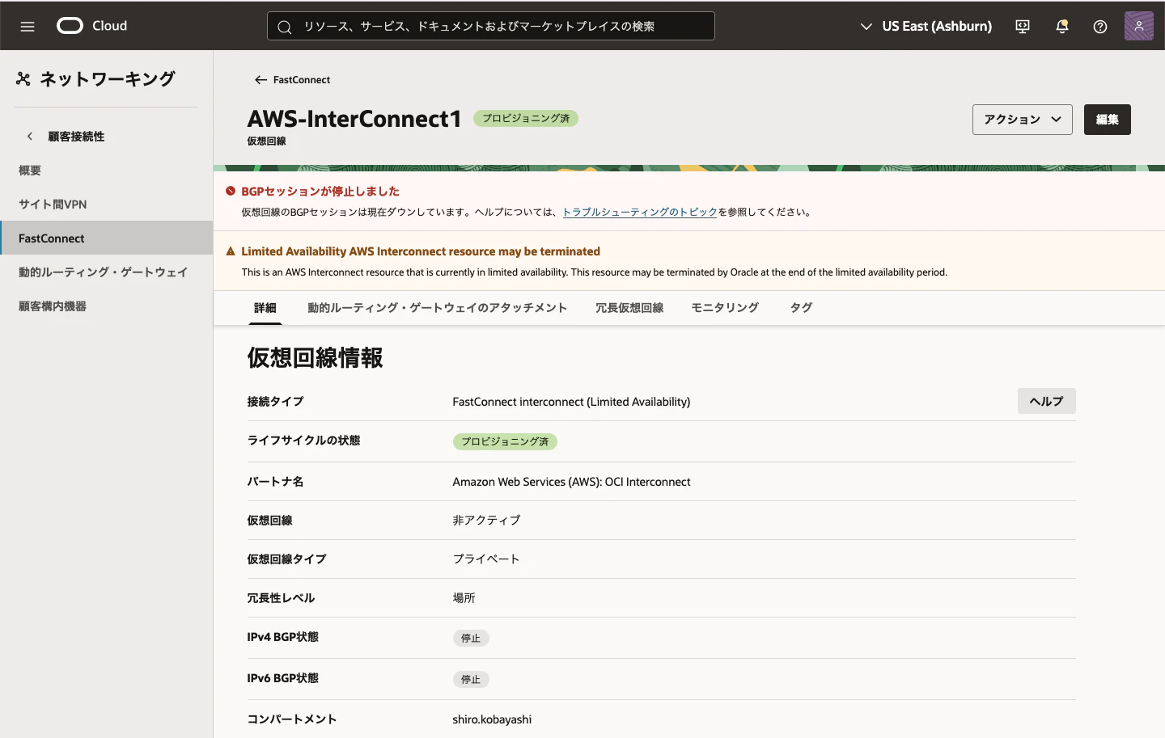
Task: Click the プライベート circuit type value
Action: pos(486,559)
